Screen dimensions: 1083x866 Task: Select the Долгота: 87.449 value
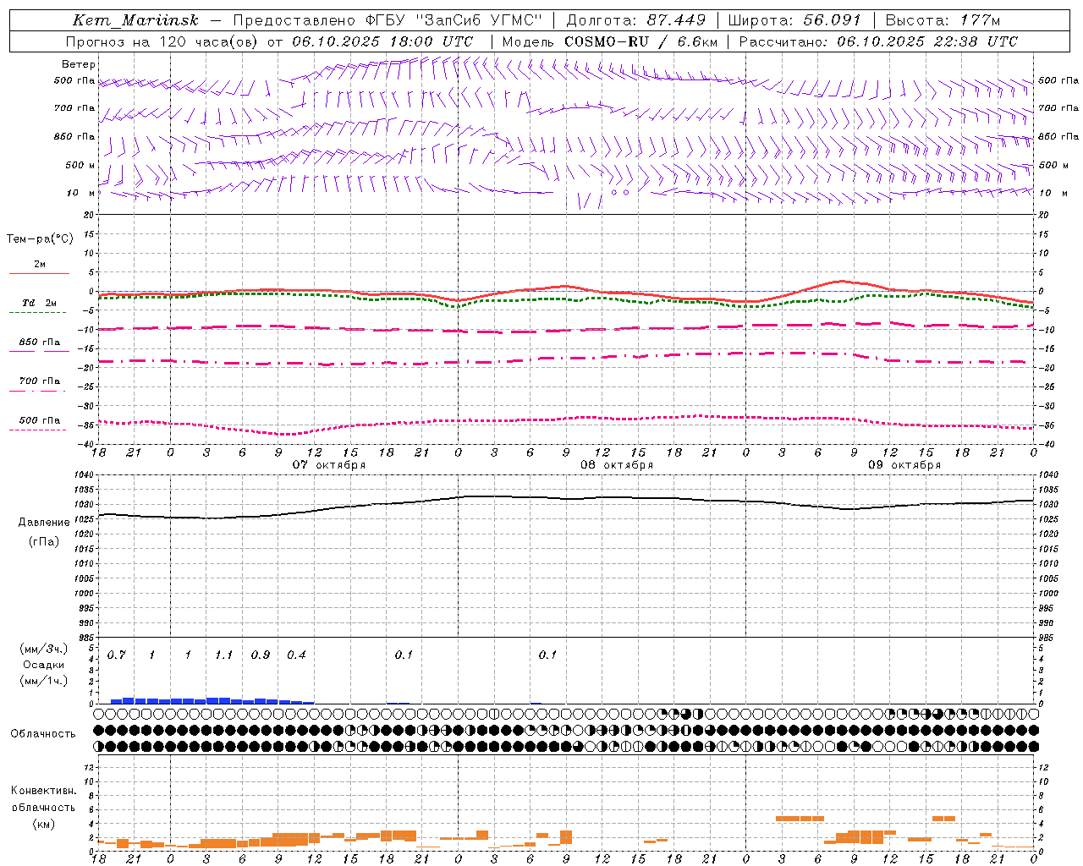pyautogui.click(x=636, y=20)
